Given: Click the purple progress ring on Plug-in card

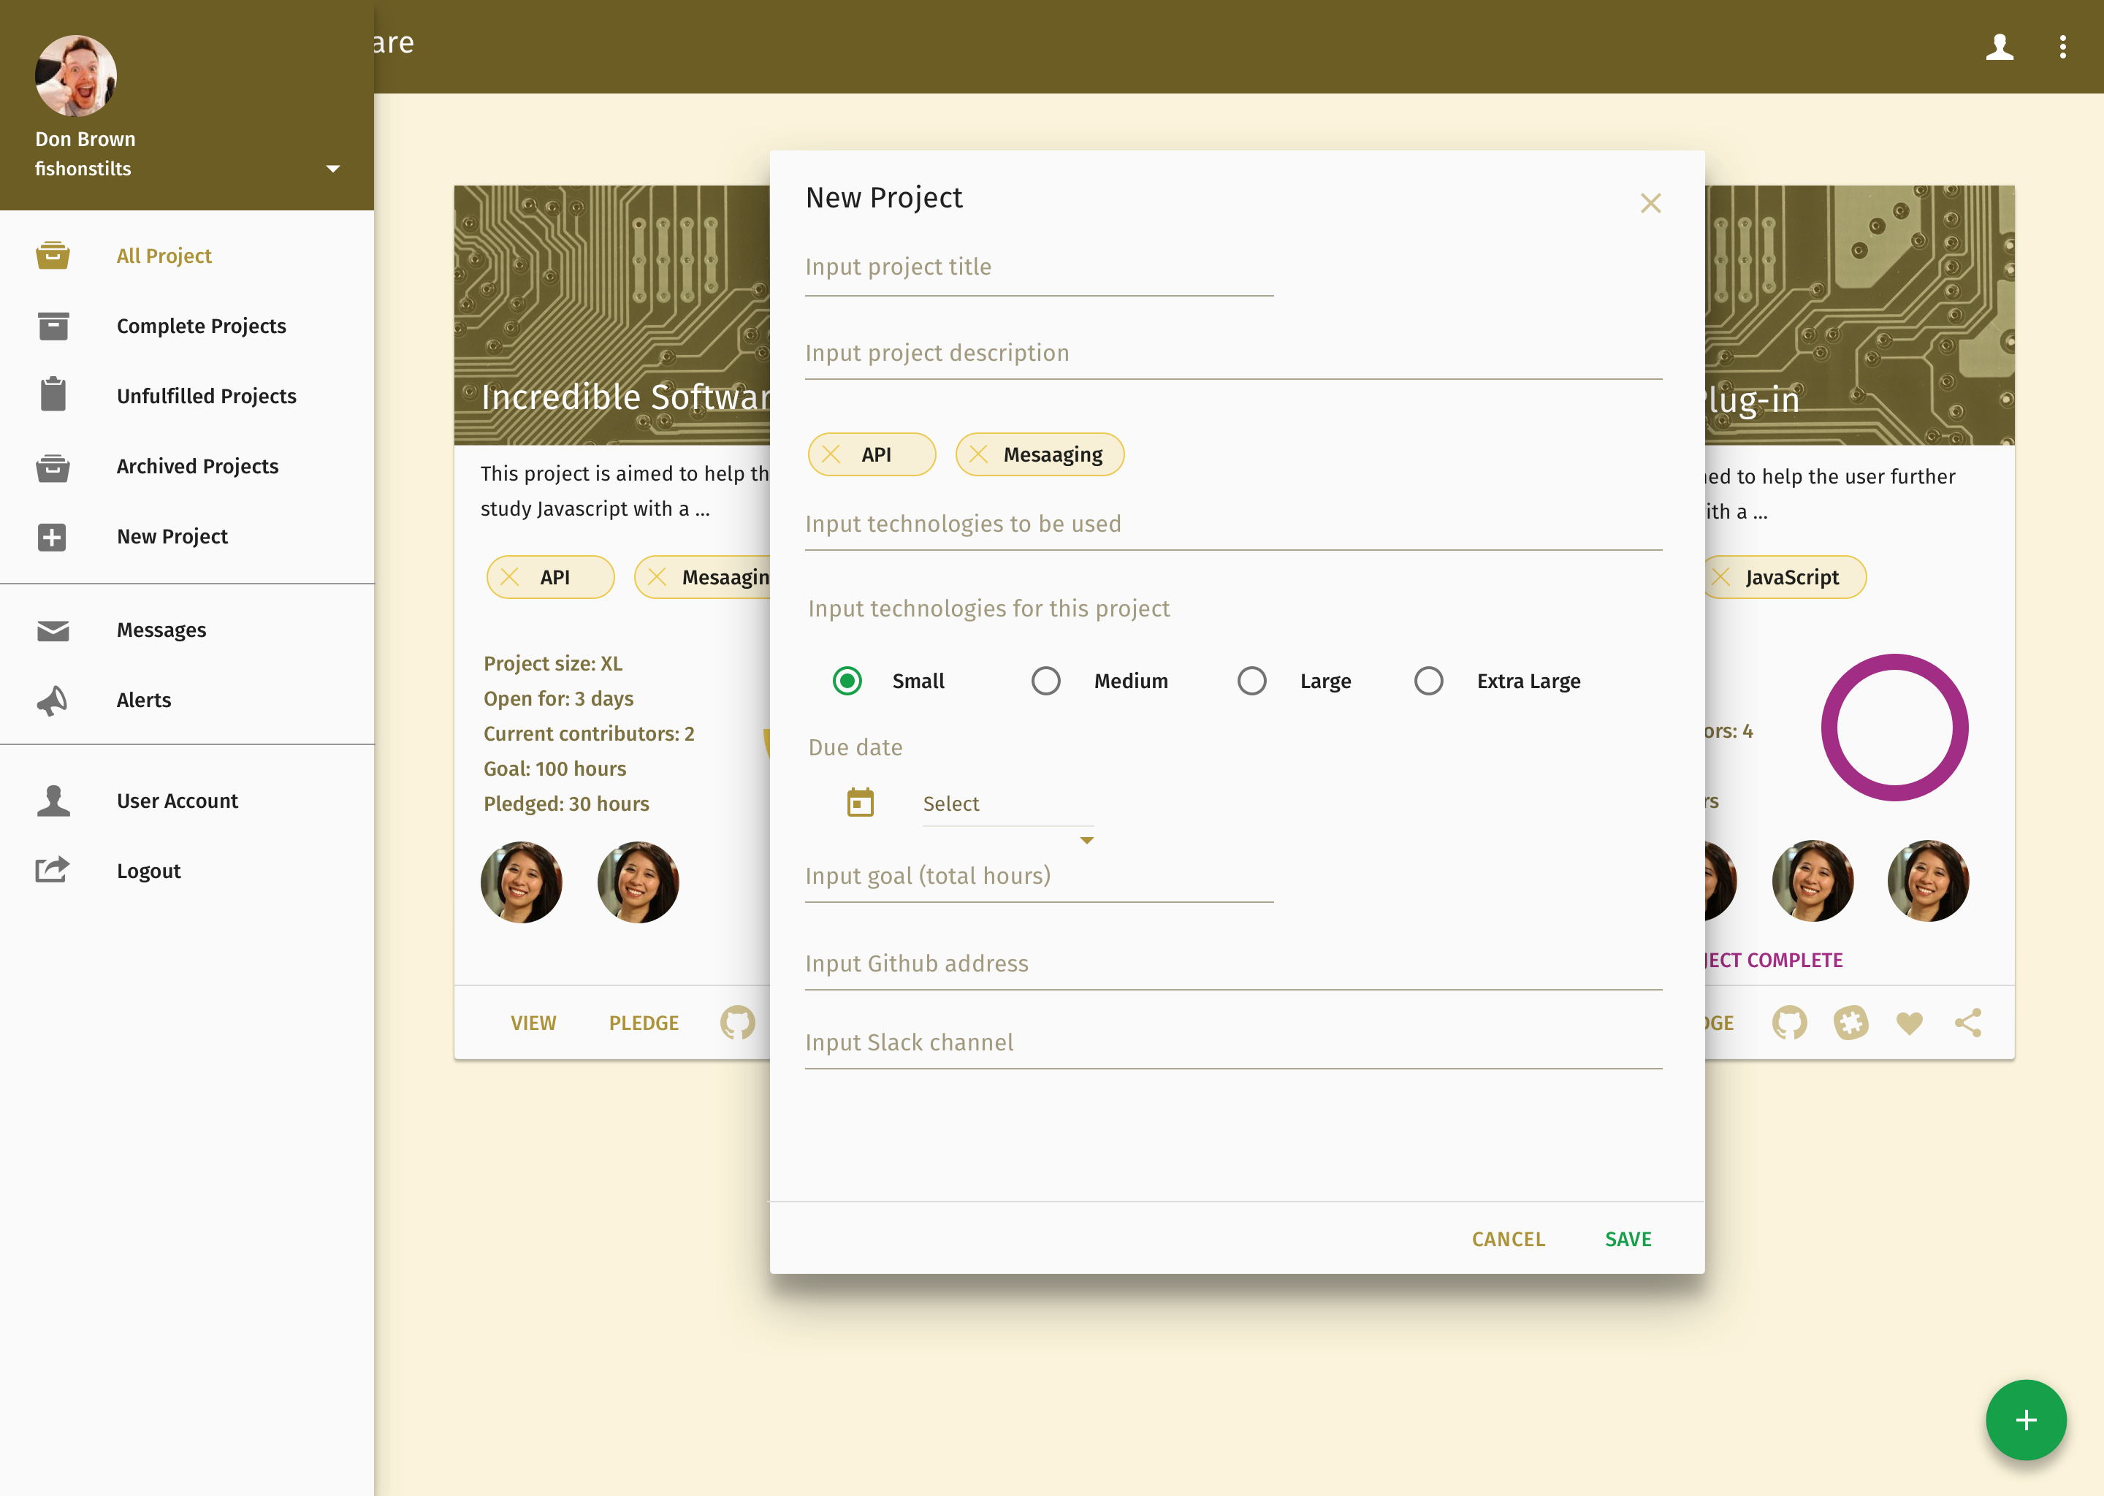Looking at the screenshot, I should 1894,727.
